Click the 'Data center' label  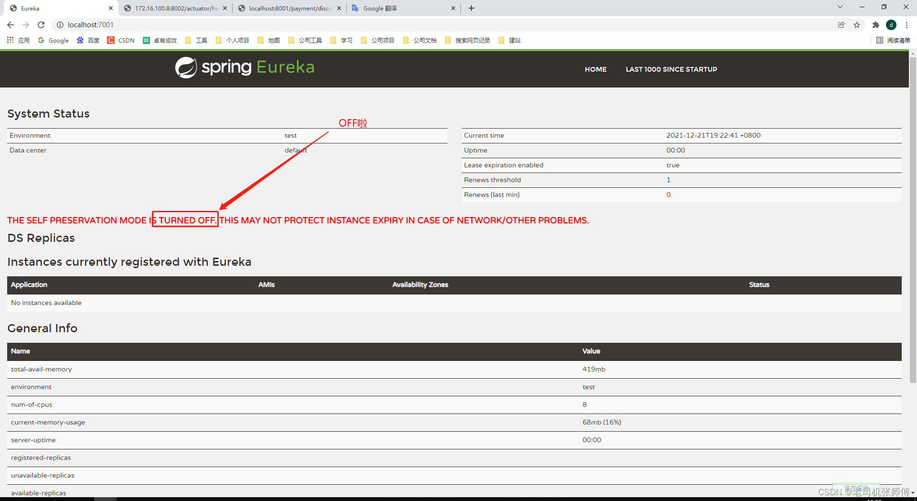pos(28,150)
